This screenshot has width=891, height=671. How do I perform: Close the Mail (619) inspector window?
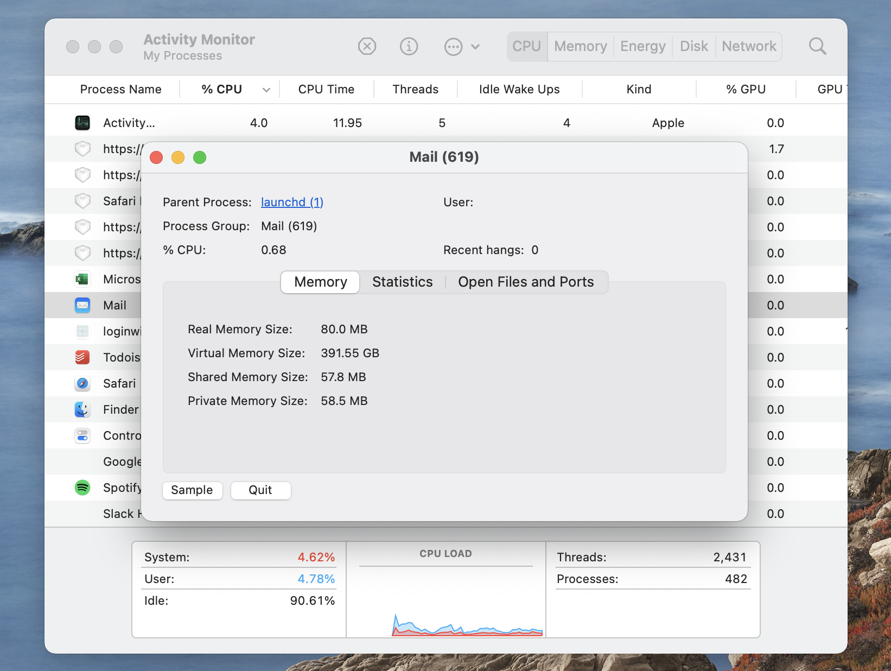pyautogui.click(x=156, y=157)
